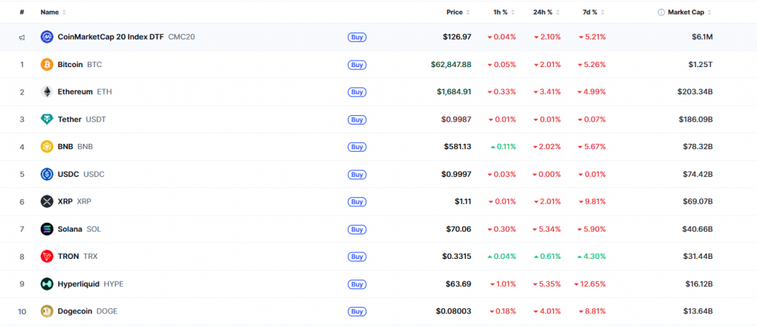Viewport: 757px width, 326px height.
Task: Click the megaphone icon beside CMC20 row
Action: [21, 37]
